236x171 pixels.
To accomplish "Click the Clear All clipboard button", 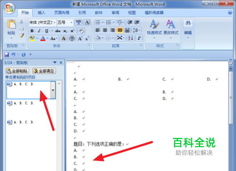I will click(44, 71).
